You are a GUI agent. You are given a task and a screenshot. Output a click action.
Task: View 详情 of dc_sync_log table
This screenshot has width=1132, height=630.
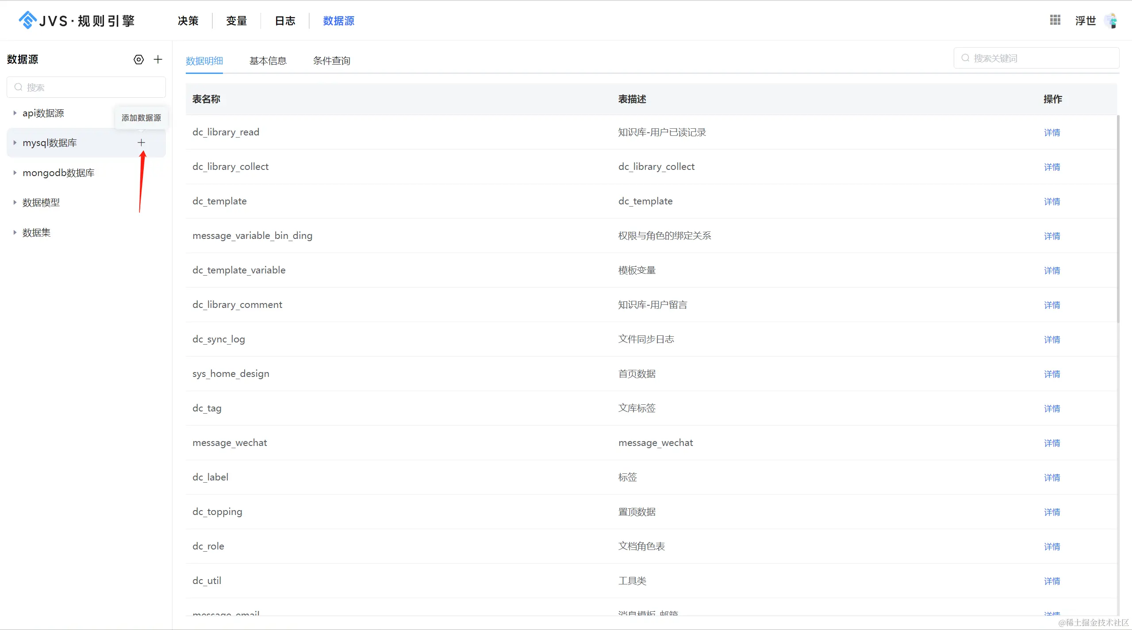pos(1051,339)
